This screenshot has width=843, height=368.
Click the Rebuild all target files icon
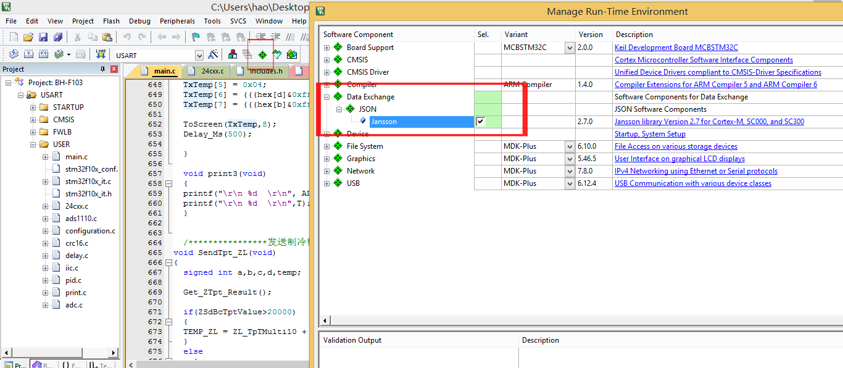click(x=43, y=54)
